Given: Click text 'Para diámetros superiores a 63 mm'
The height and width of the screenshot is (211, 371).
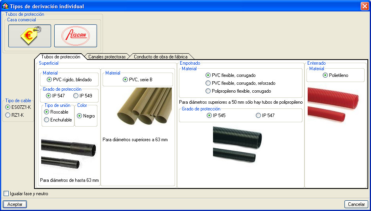Looking at the screenshot, I should coord(135,140).
